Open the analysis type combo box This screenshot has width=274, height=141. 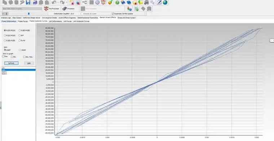coord(22,9)
